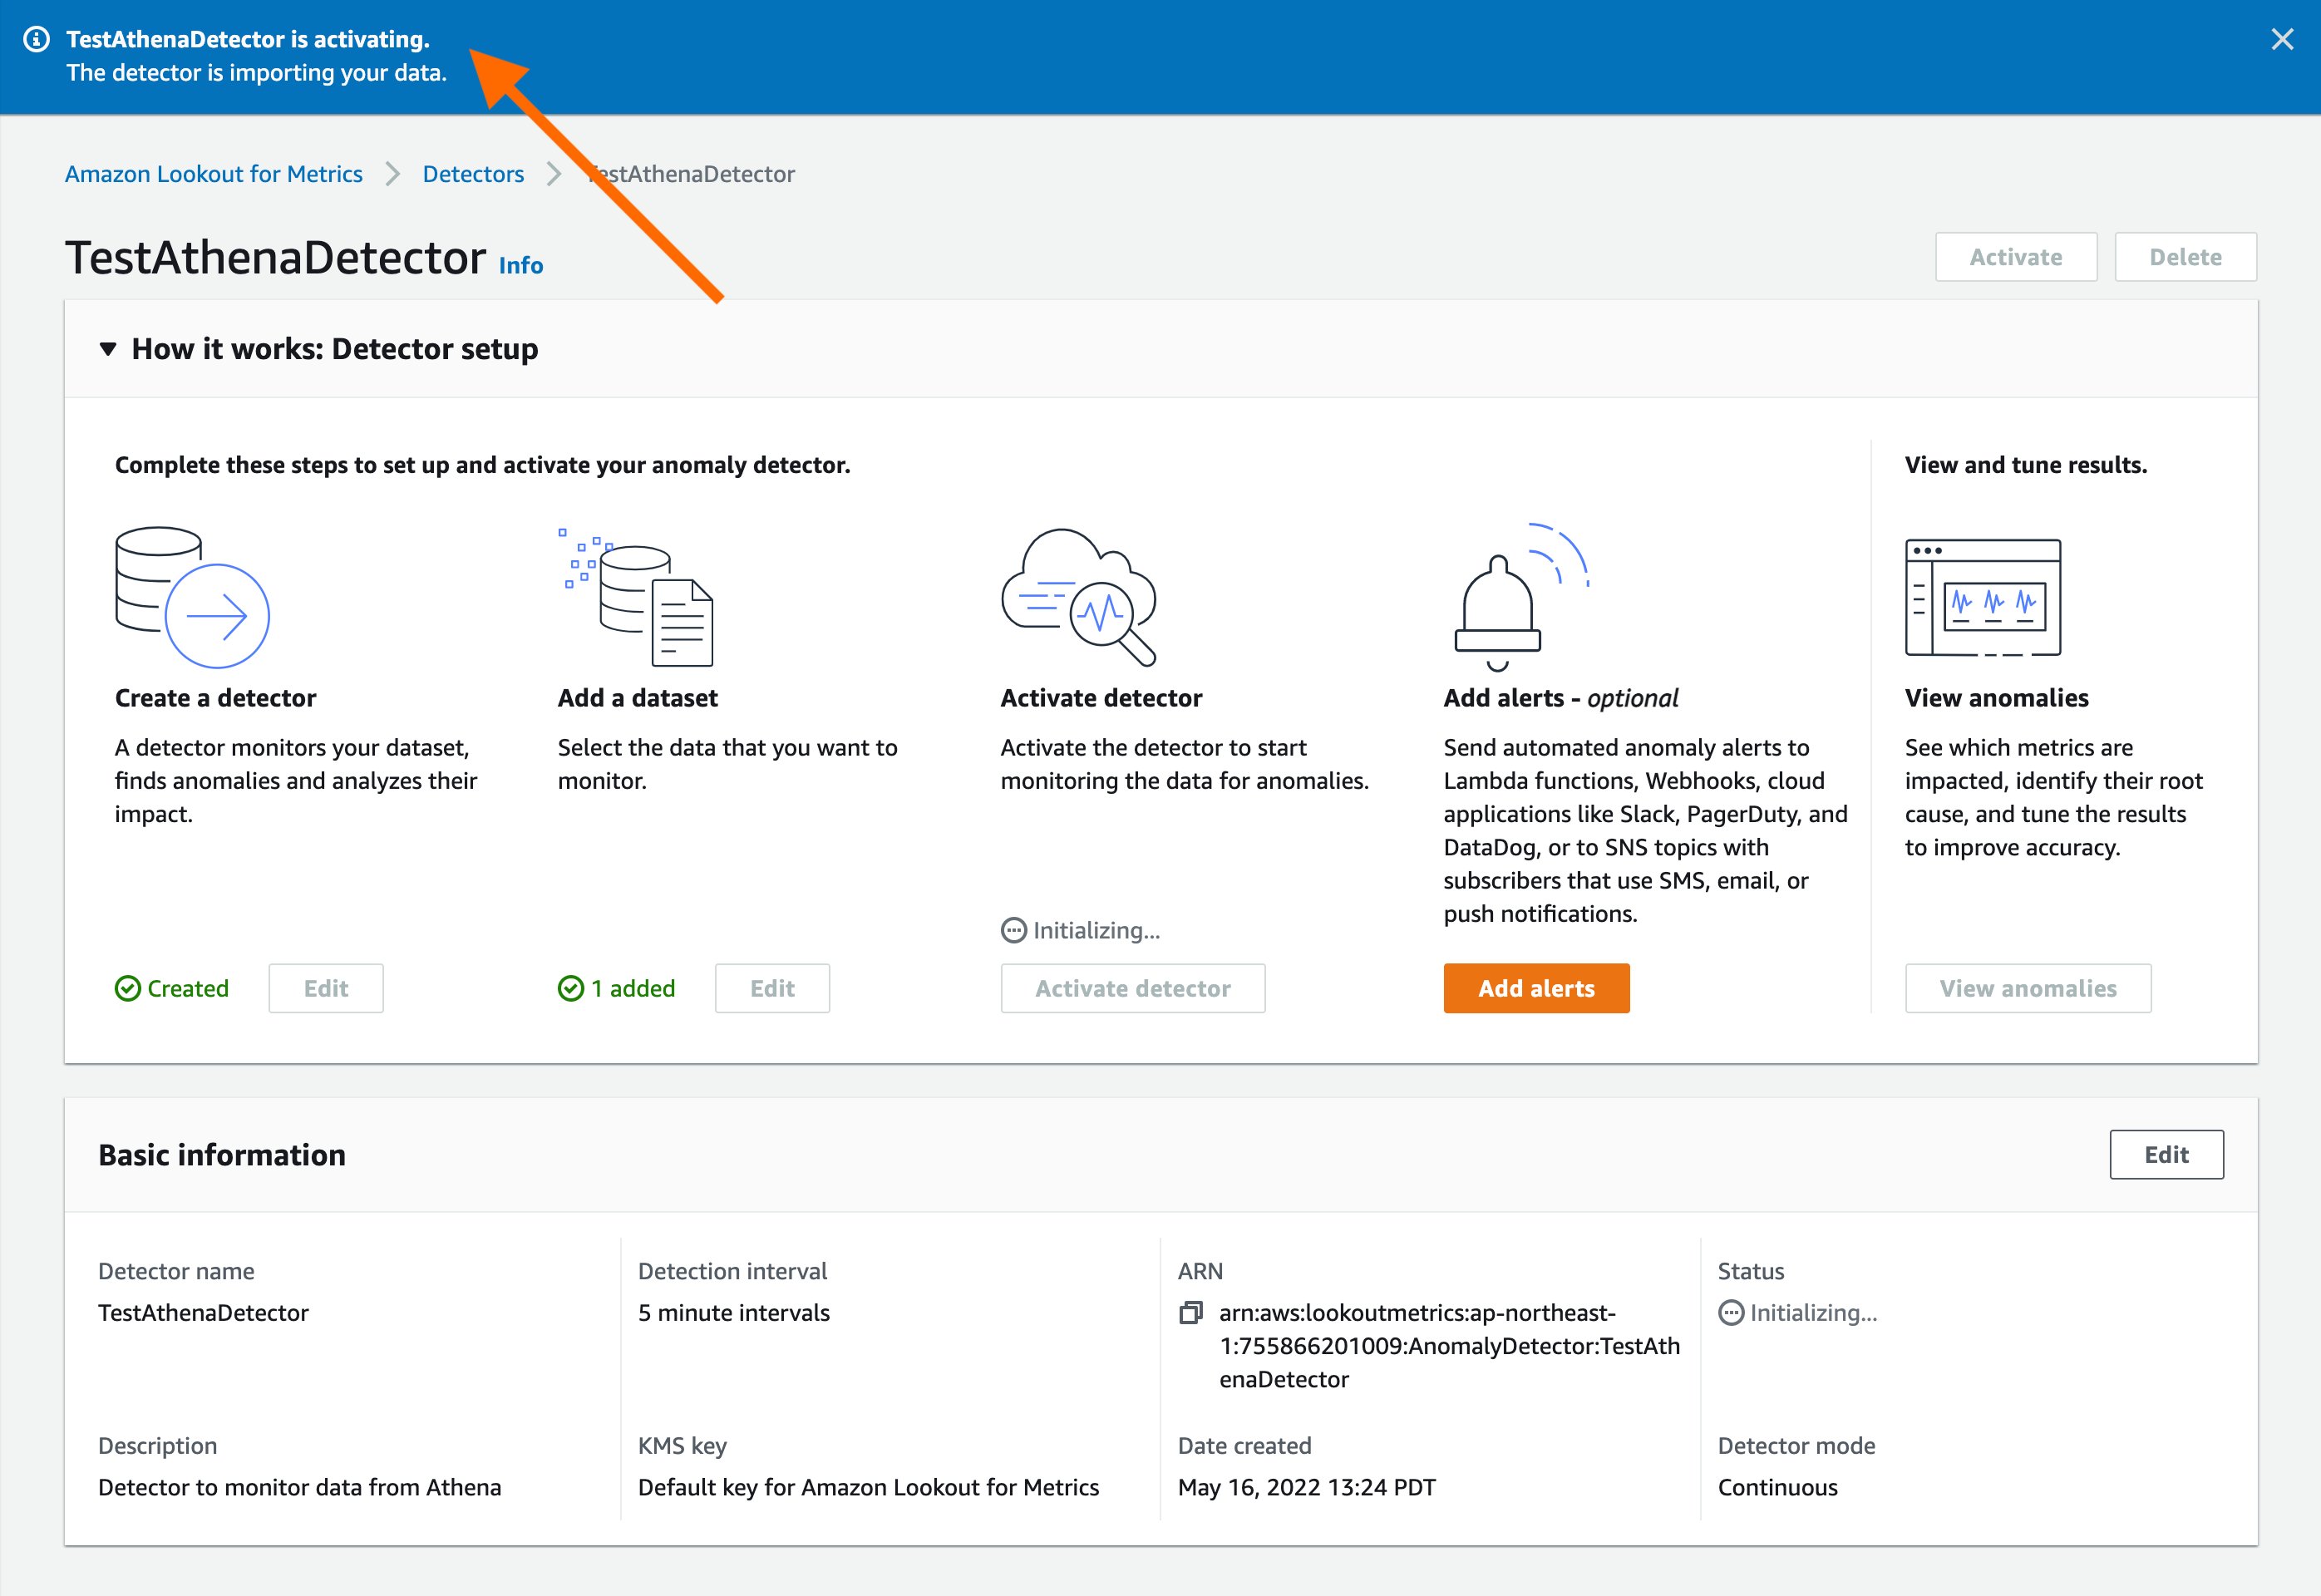
Task: Click the Delete button at top right
Action: 2185,257
